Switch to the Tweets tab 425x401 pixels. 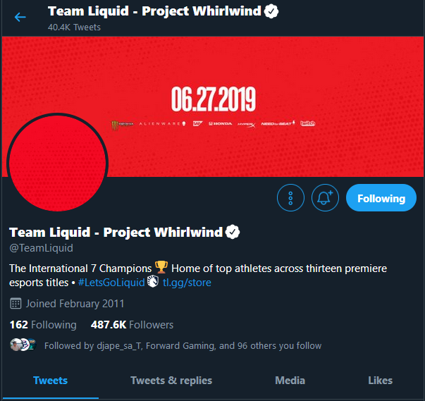coord(51,381)
